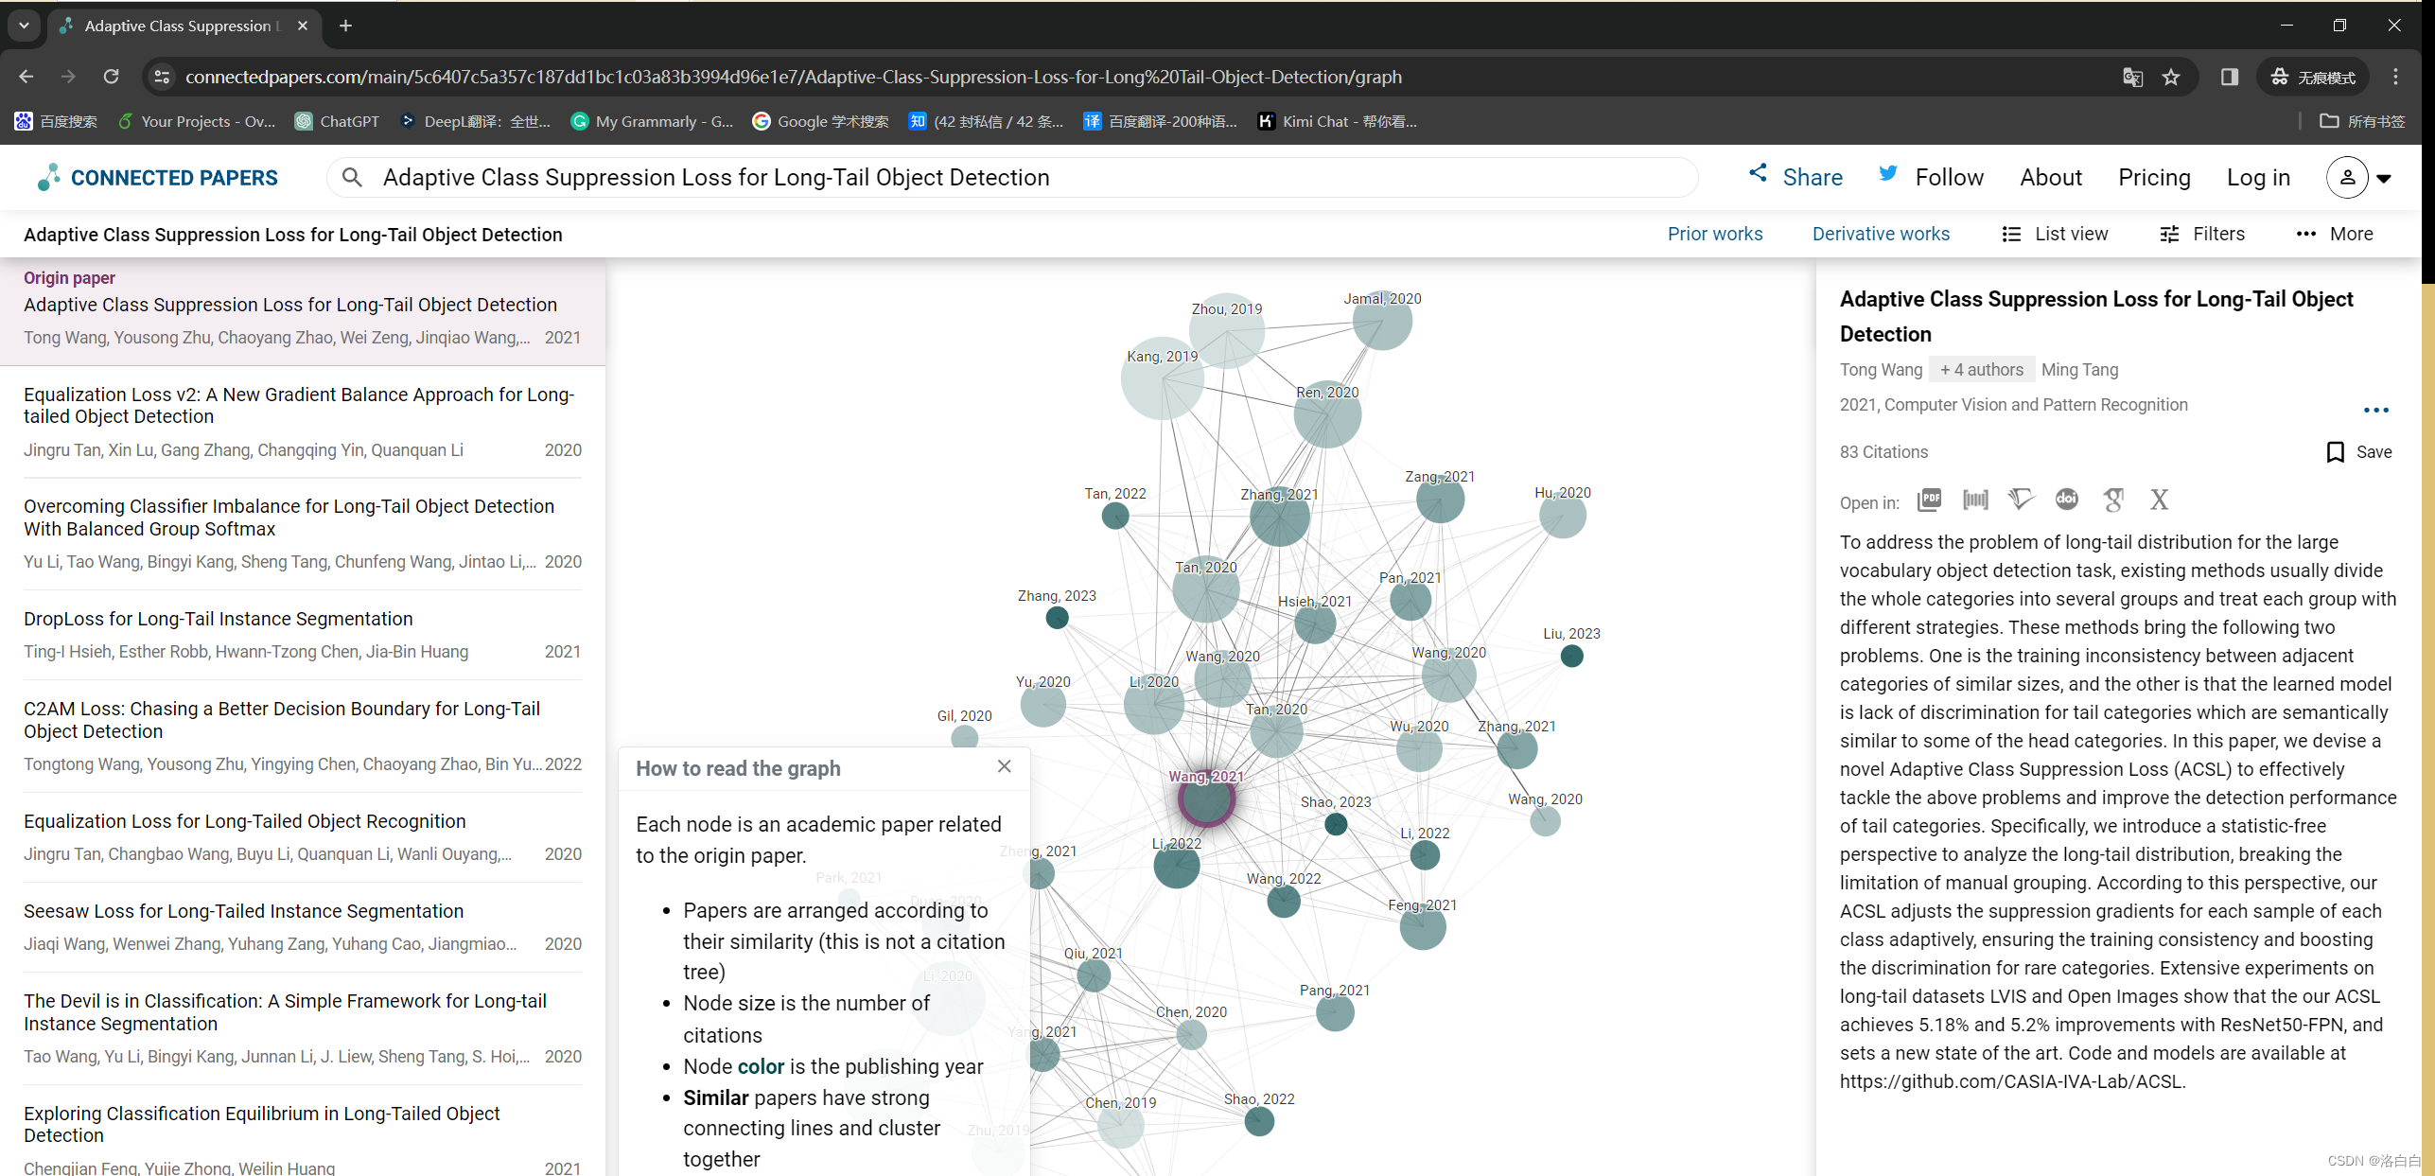
Task: Open the Prior works tab
Action: (1714, 234)
